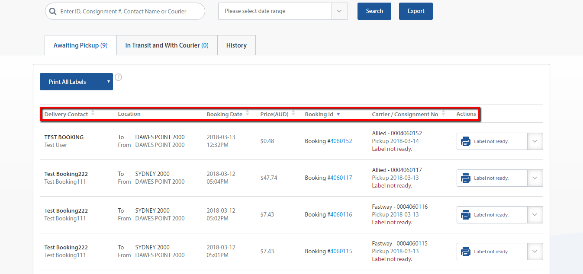This screenshot has height=274, width=583.
Task: Click the date range selection field
Action: [x=275, y=11]
